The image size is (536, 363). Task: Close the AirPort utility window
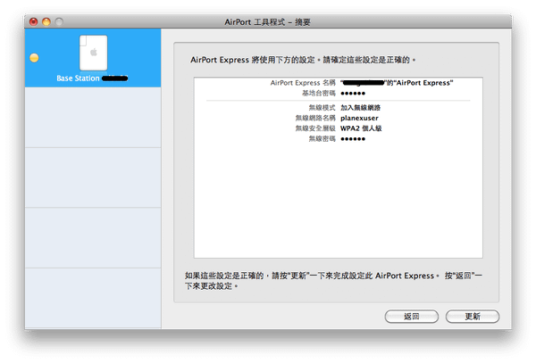tap(34, 21)
